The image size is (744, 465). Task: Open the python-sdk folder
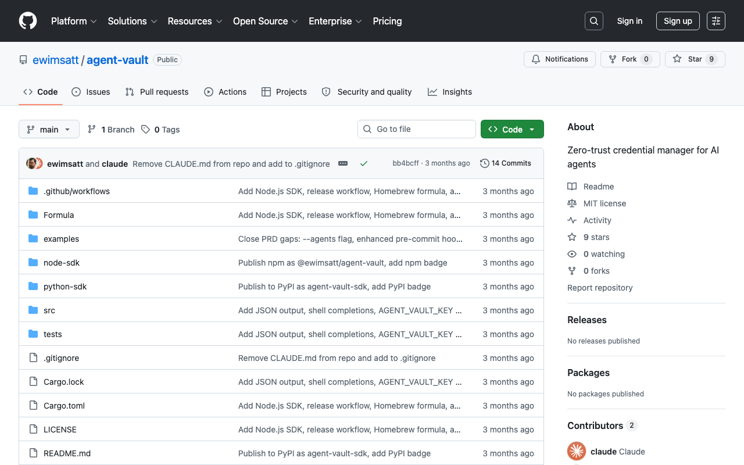pyautogui.click(x=65, y=287)
